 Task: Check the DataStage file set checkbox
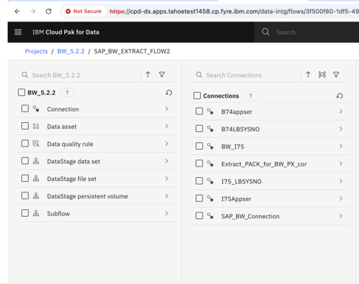[x=25, y=178]
